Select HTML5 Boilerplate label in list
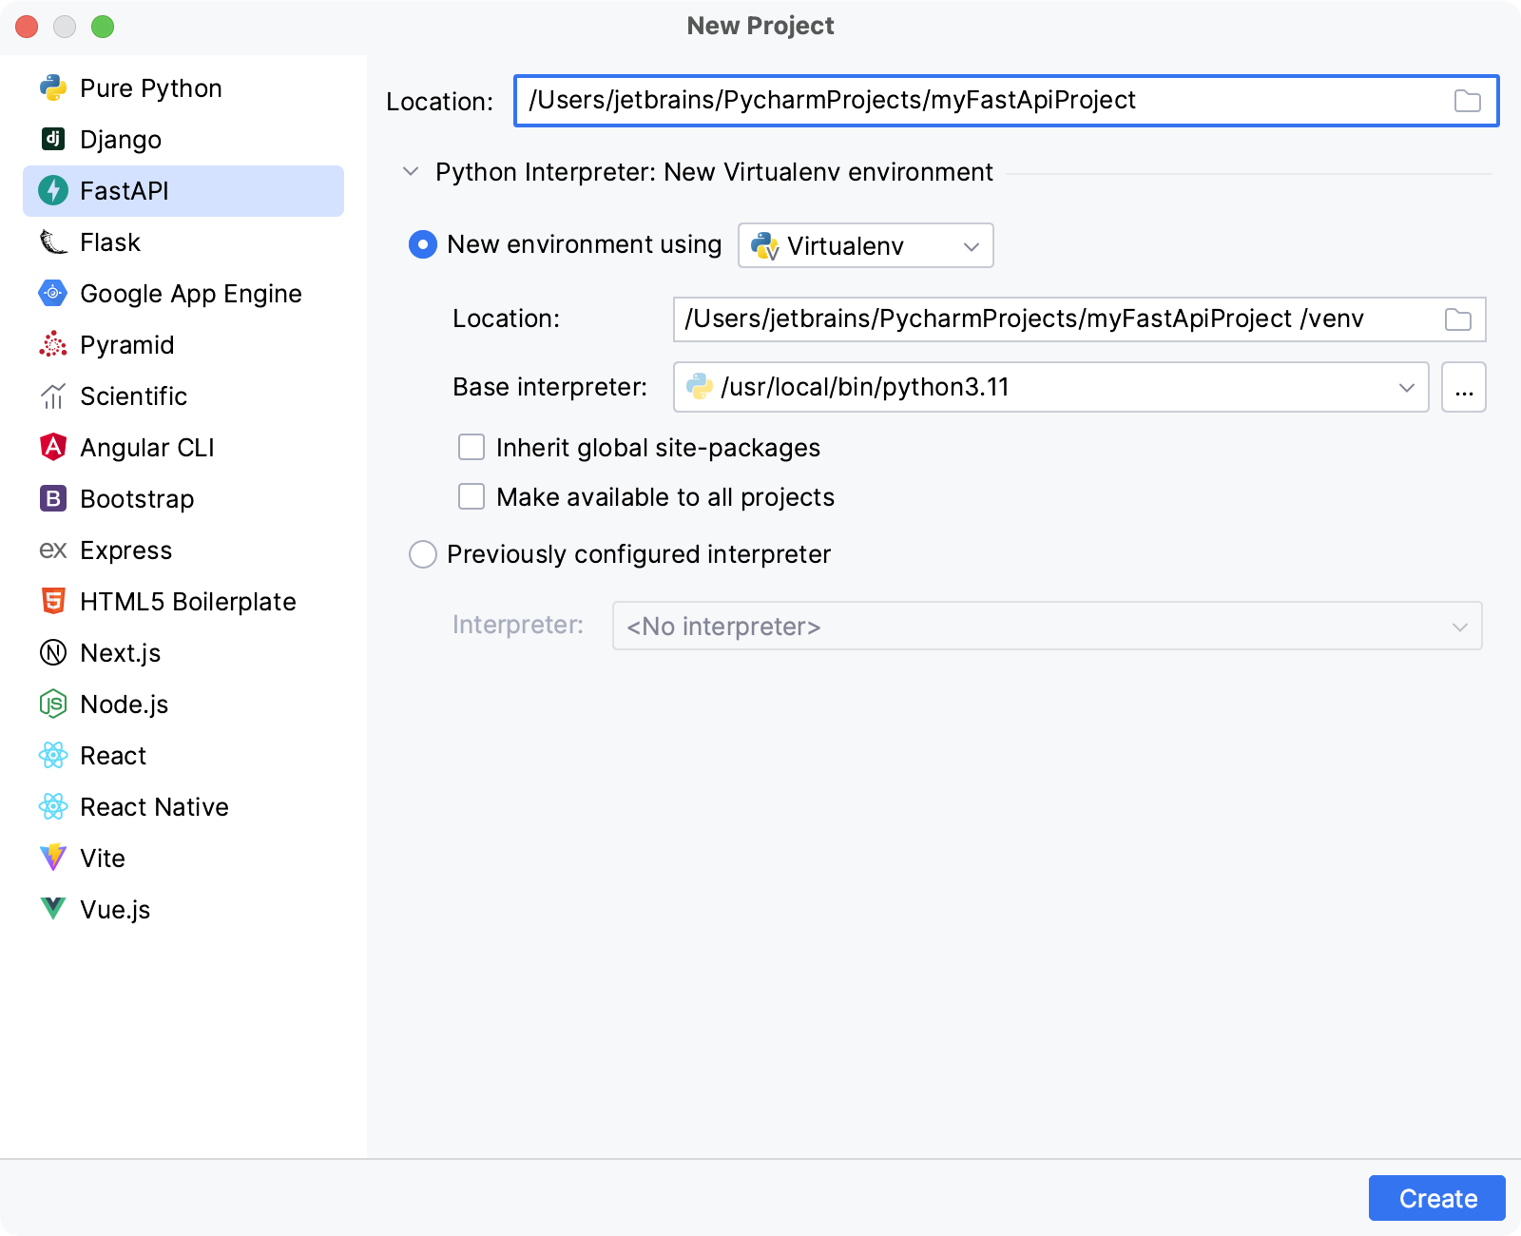 (x=188, y=602)
